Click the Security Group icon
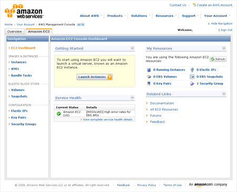Viewport: 237px width, 192px height. pyautogui.click(x=192, y=84)
